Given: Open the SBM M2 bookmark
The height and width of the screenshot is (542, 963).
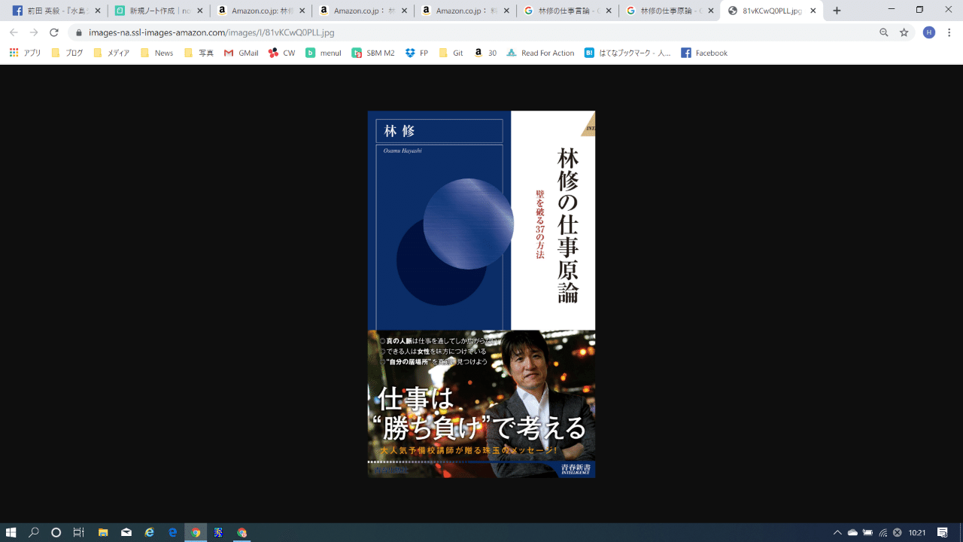Looking at the screenshot, I should [372, 53].
